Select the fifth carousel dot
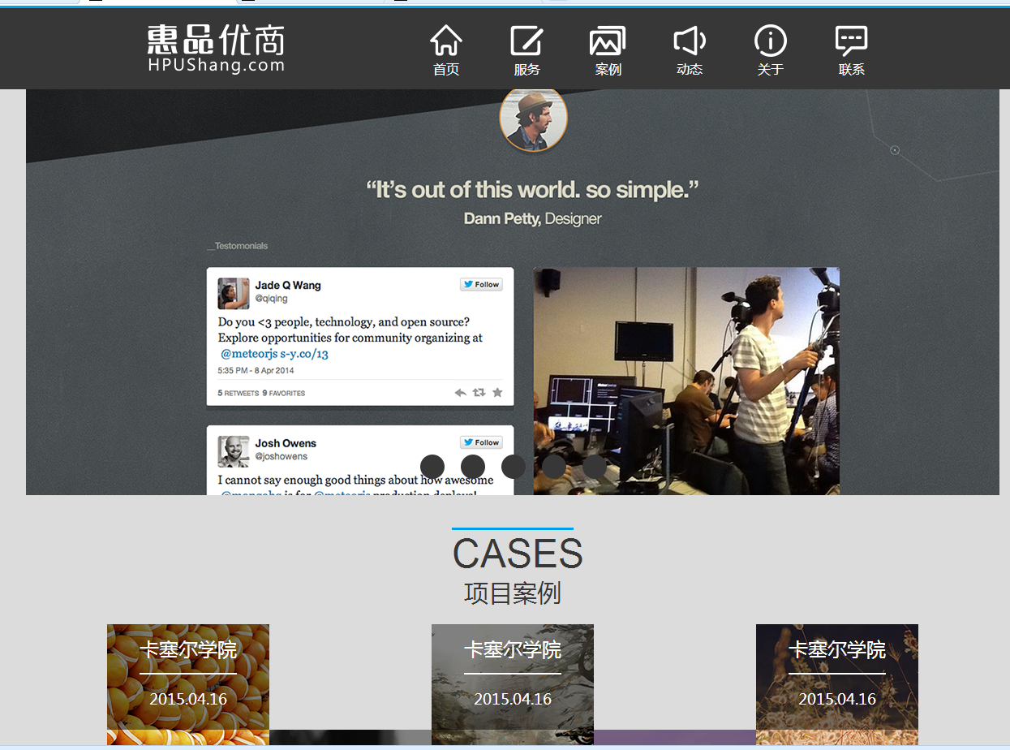The width and height of the screenshot is (1010, 750). [595, 467]
